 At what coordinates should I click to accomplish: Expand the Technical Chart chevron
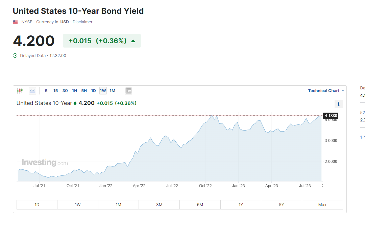[x=343, y=90]
